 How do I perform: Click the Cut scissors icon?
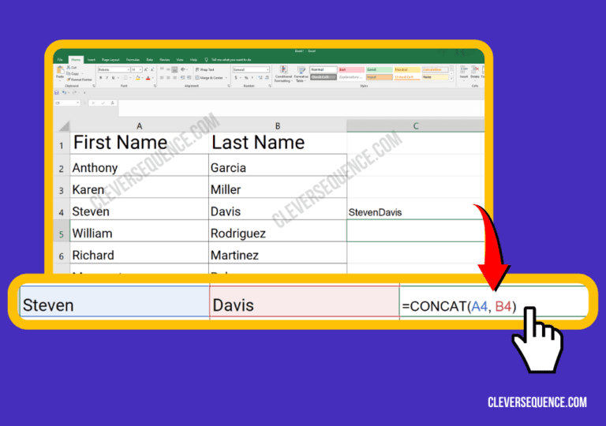(69, 67)
